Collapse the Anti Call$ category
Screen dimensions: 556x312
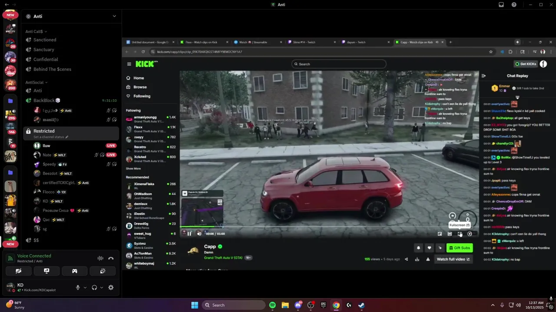pyautogui.click(x=36, y=32)
